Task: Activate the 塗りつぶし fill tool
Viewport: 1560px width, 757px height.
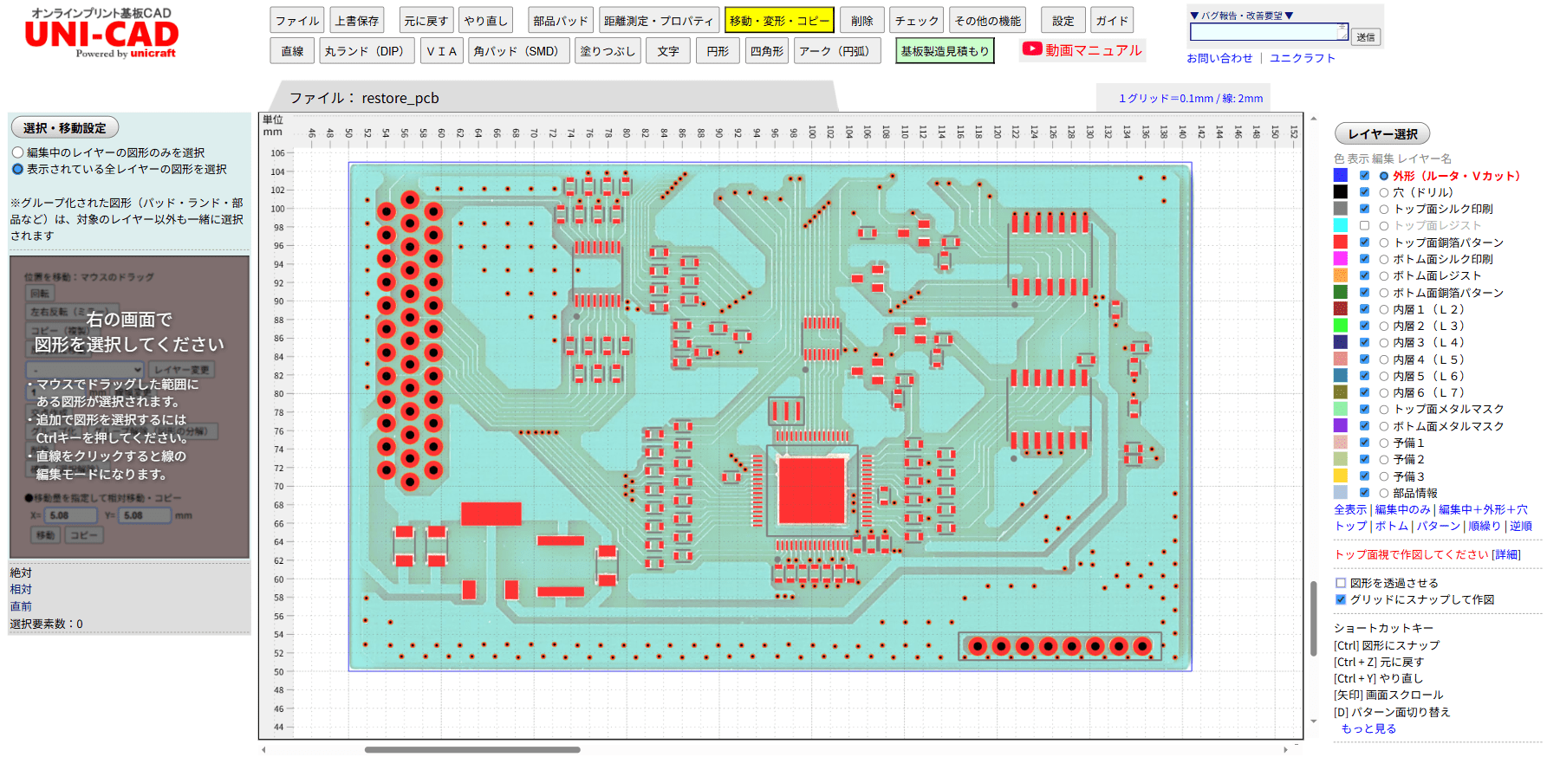Action: 608,51
